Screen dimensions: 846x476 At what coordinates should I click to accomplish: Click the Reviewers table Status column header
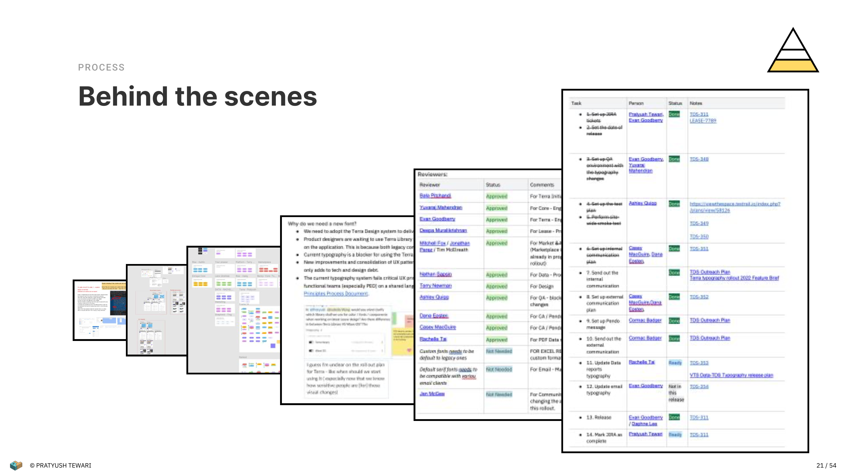tap(493, 185)
